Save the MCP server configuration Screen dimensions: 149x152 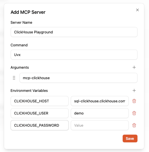pyautogui.click(x=130, y=138)
